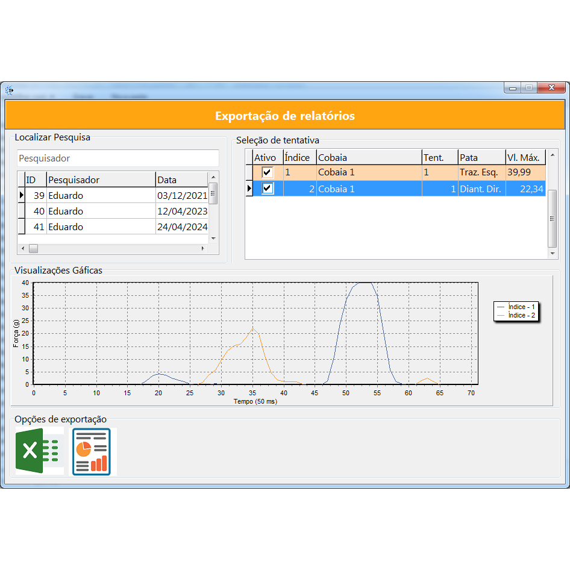Enable Ativo checkbox for Índice 1
This screenshot has height=570, width=570.
pos(268,172)
